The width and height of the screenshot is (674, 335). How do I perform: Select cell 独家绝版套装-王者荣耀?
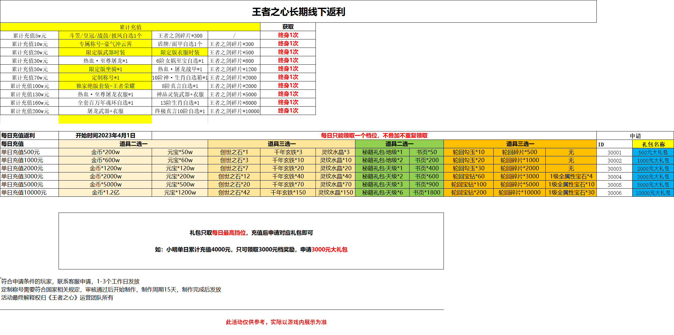click(105, 86)
